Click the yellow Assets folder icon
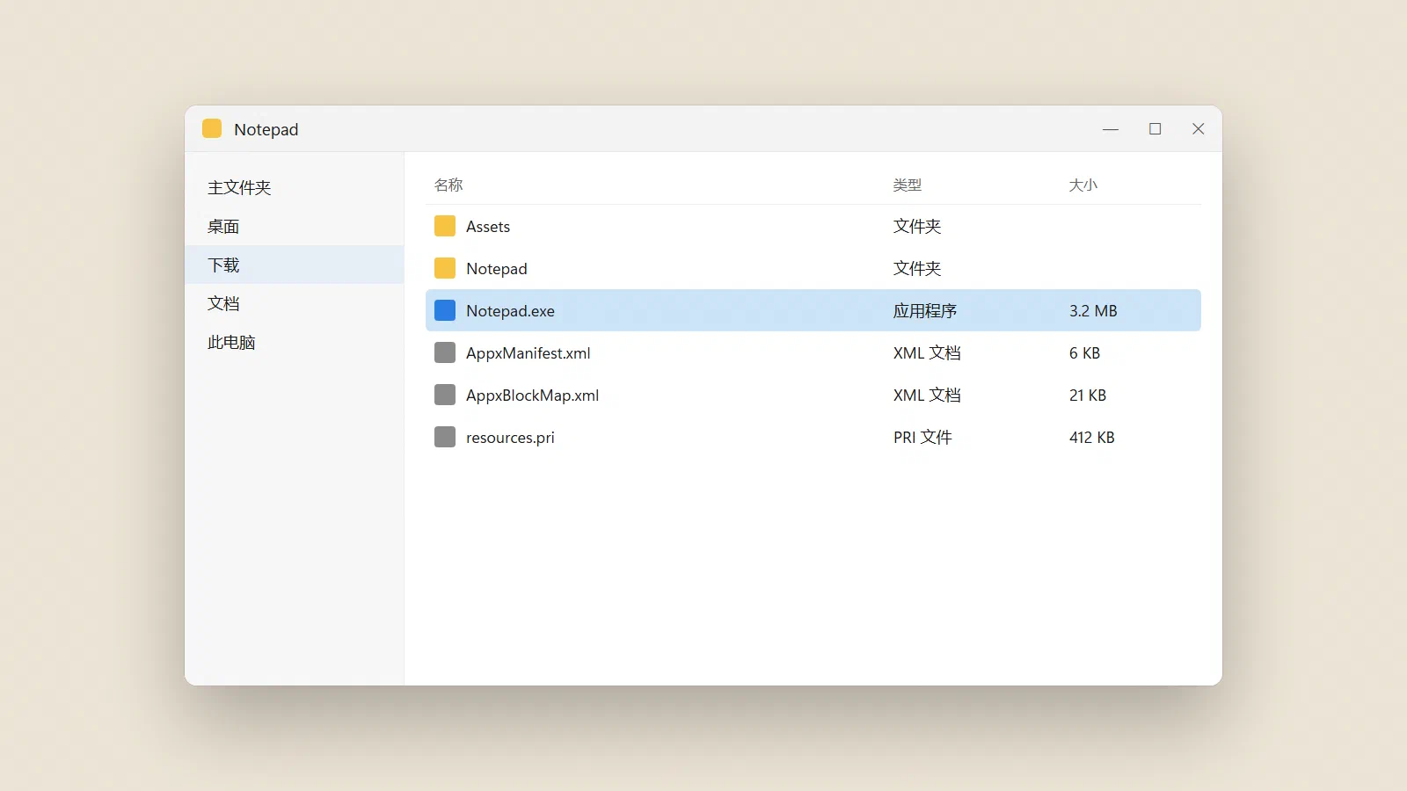 tap(445, 226)
